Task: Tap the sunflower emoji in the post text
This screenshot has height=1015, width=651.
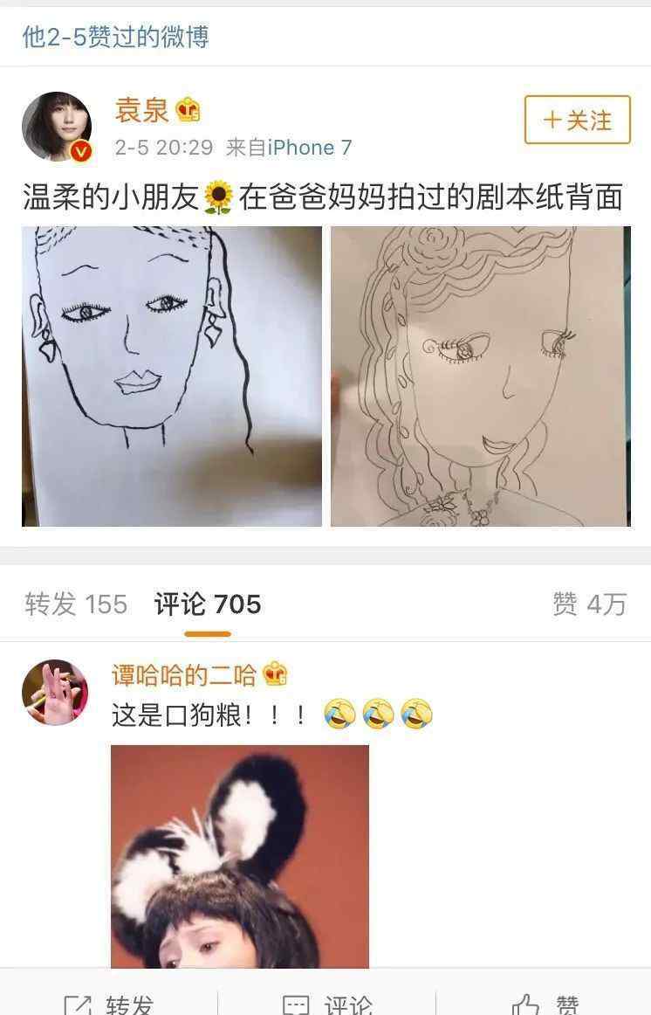Action: (x=218, y=197)
